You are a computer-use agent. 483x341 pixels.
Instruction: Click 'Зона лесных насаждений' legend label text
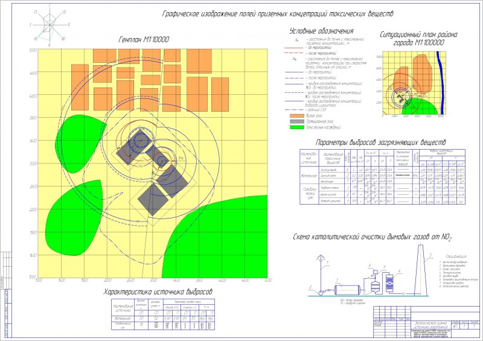coord(323,127)
